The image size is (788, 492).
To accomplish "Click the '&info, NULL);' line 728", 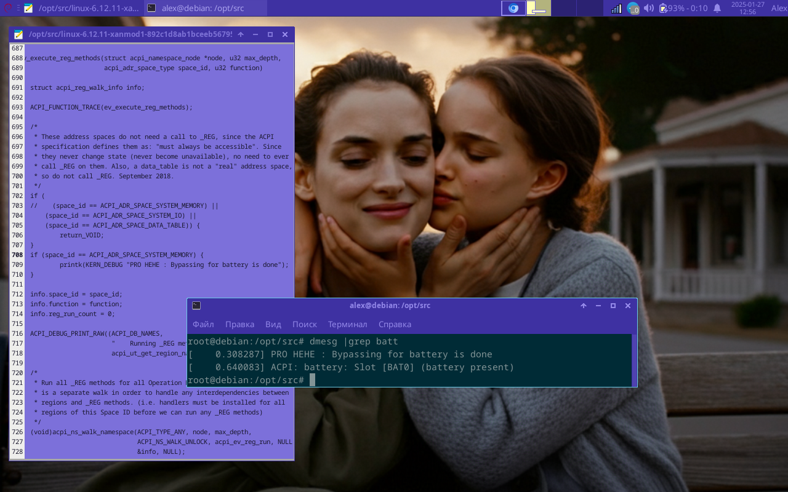I will 161,451.
